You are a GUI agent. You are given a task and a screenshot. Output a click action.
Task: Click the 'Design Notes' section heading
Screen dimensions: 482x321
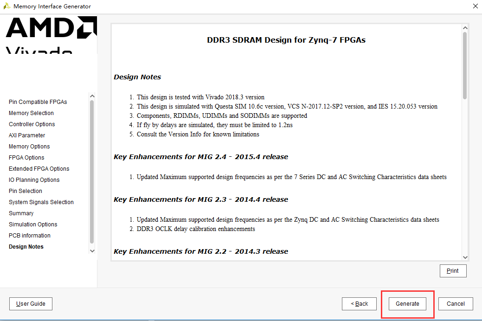tap(137, 77)
